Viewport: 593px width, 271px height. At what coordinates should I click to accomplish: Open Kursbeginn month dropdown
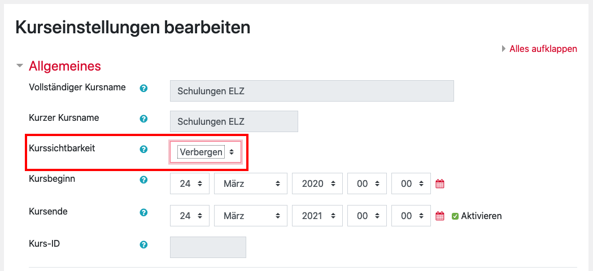[251, 183]
